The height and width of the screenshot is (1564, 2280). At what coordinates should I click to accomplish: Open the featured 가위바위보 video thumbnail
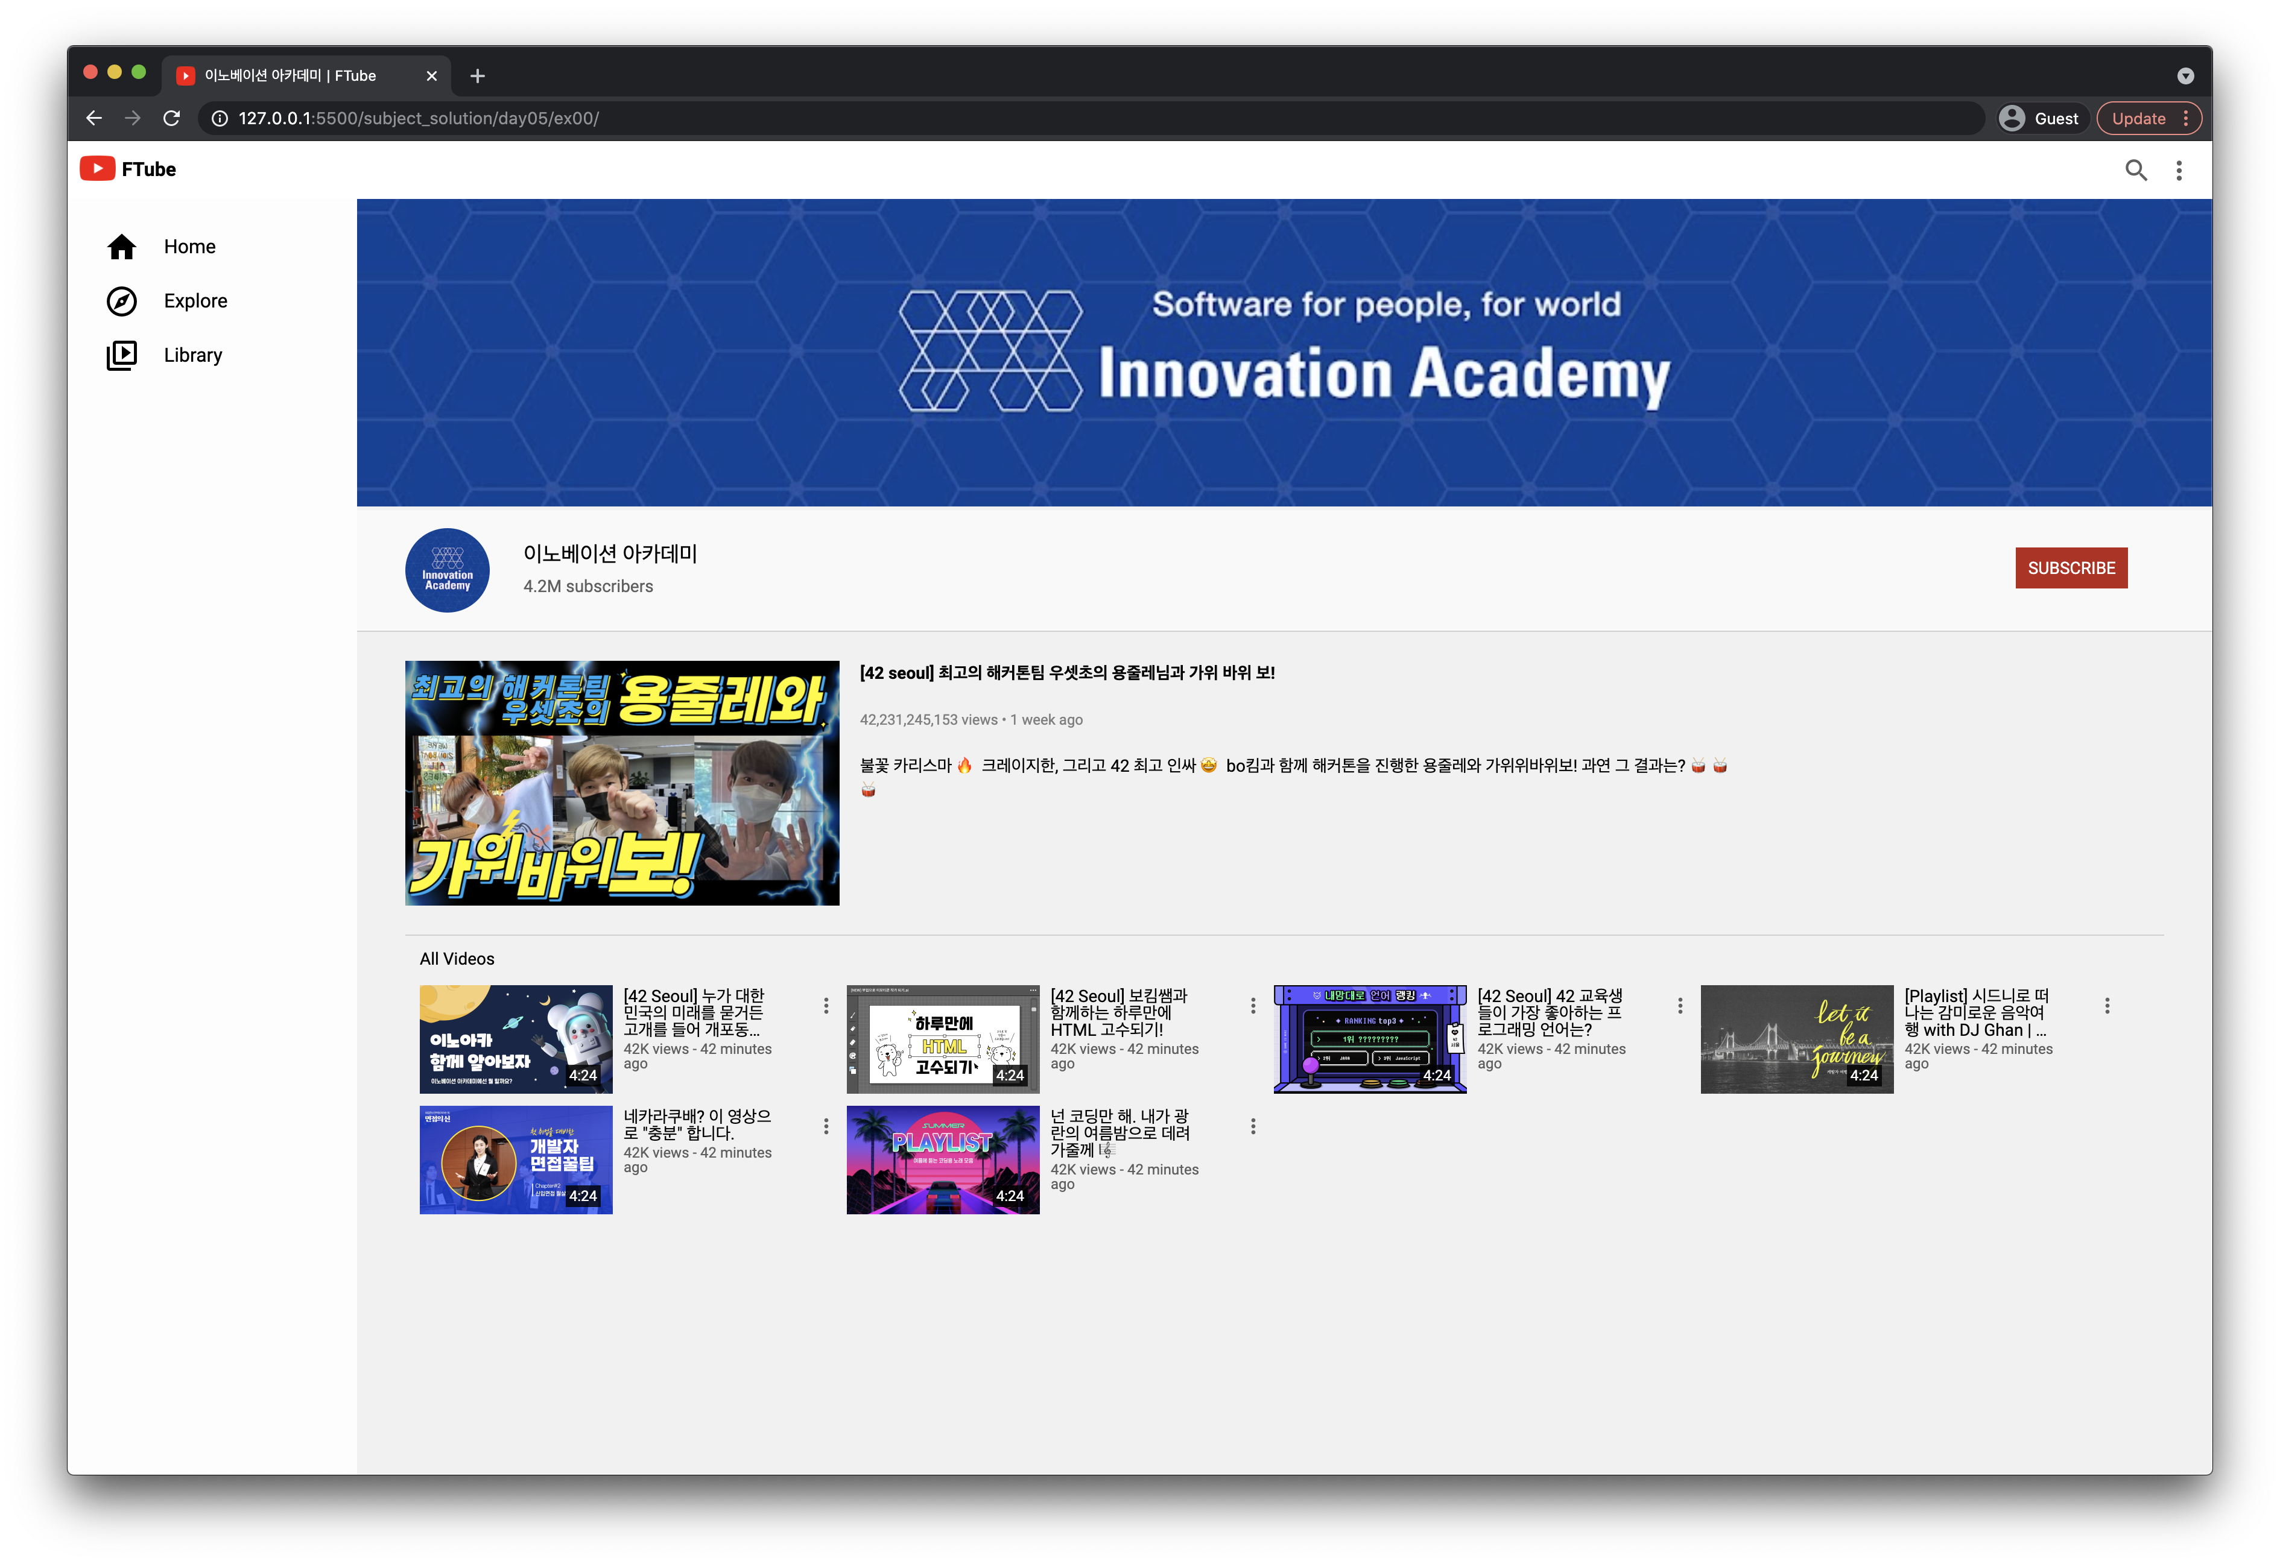point(622,783)
